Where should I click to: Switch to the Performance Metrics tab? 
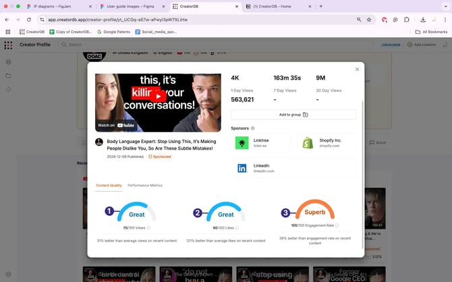[x=145, y=185]
